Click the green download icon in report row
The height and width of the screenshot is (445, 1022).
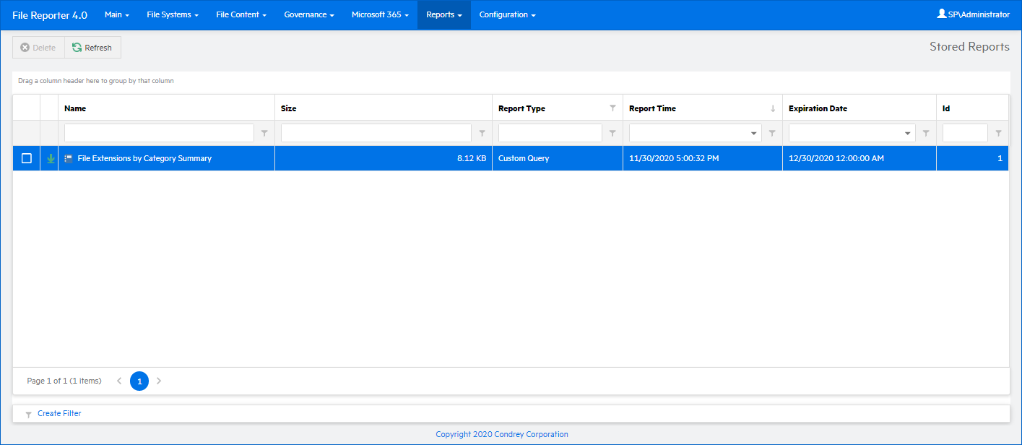(50, 158)
